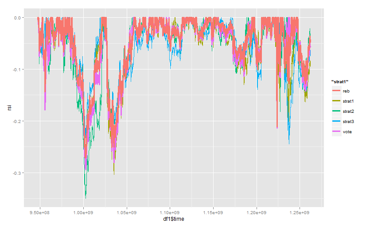Click the -0.3 y-axis tick label

coord(16,173)
